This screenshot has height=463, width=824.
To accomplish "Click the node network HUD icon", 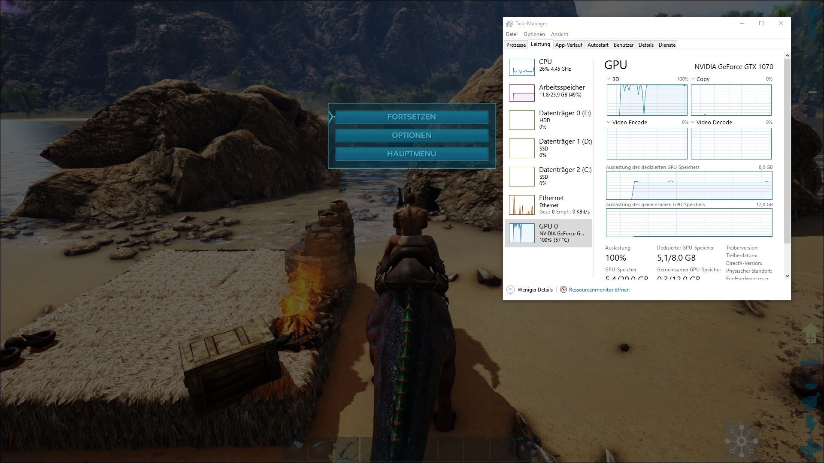I will [741, 441].
